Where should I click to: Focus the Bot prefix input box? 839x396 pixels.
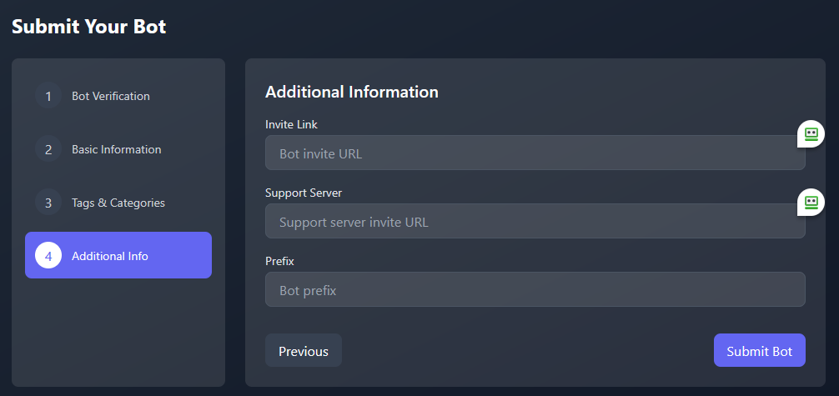(535, 289)
